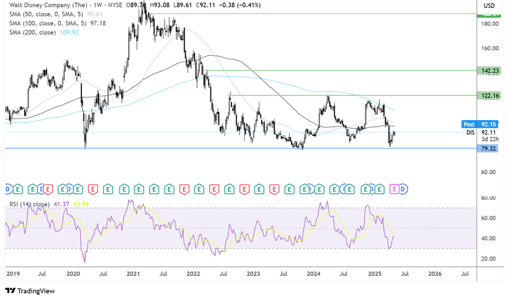Screen dimensions: 513x300
Task: Open the USD currency selector
Action: [489, 6]
